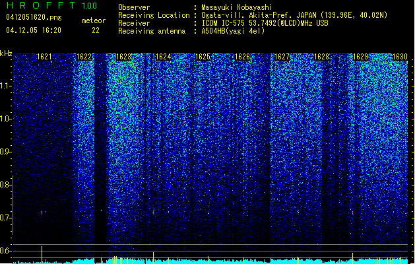The height and width of the screenshot is (264, 415).
Task: Click the 1.0 kHz axis label
Action: tap(6, 119)
